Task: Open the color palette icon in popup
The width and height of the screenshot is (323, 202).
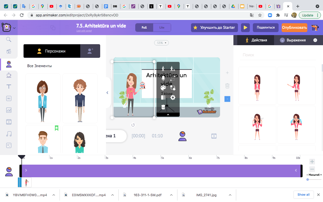Action: point(163,88)
